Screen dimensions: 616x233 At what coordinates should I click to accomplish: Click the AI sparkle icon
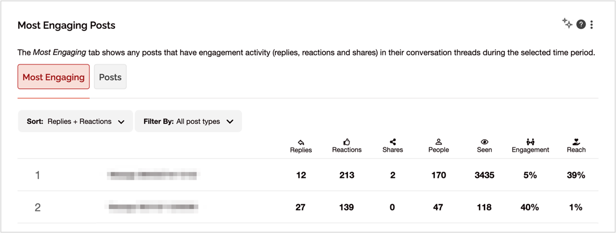567,24
